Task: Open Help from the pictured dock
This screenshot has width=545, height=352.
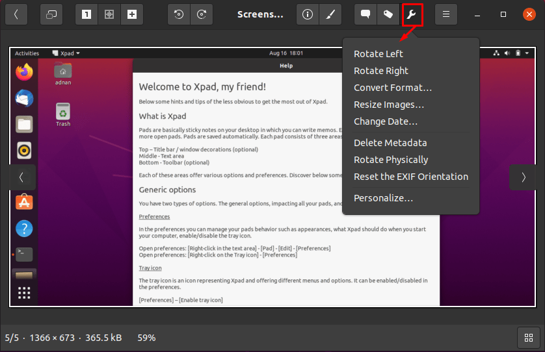Action: click(24, 229)
